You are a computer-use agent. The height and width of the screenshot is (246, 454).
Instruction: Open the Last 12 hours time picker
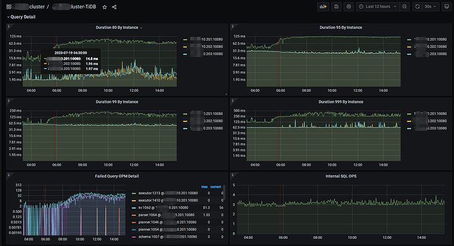point(377,7)
